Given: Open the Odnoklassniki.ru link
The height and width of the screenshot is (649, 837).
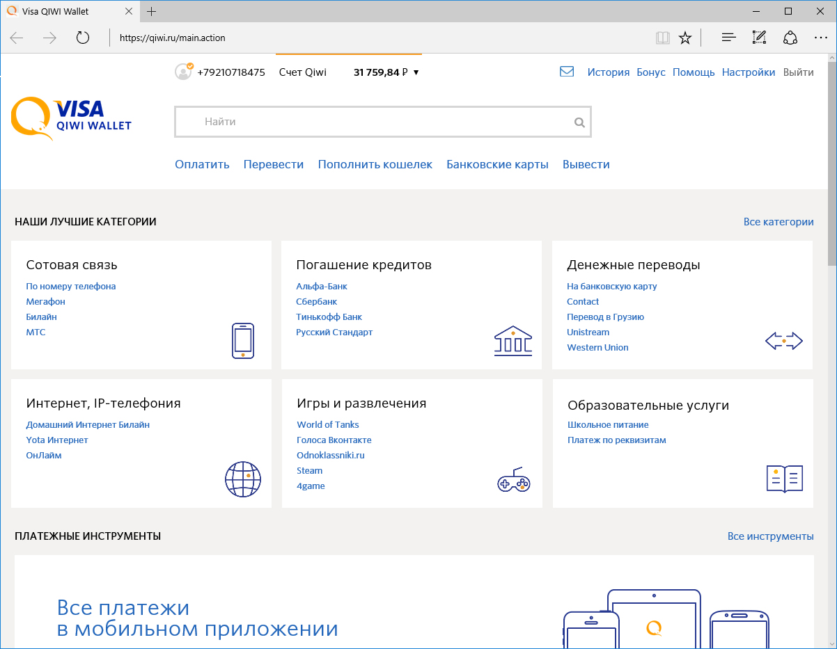Looking at the screenshot, I should click(x=331, y=455).
